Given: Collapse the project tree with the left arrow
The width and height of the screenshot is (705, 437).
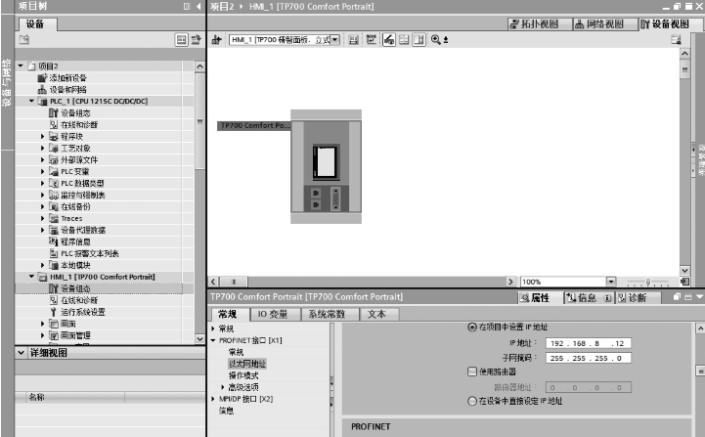Looking at the screenshot, I should tap(198, 6).
